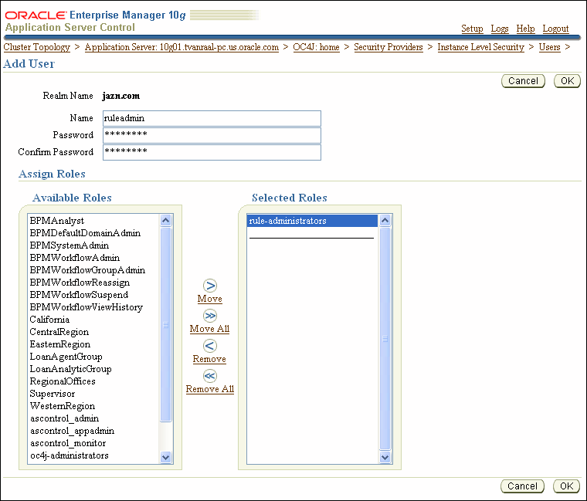Click Selected Roles scrollbar thumb
Image resolution: width=587 pixels, height=501 pixels.
385,339
